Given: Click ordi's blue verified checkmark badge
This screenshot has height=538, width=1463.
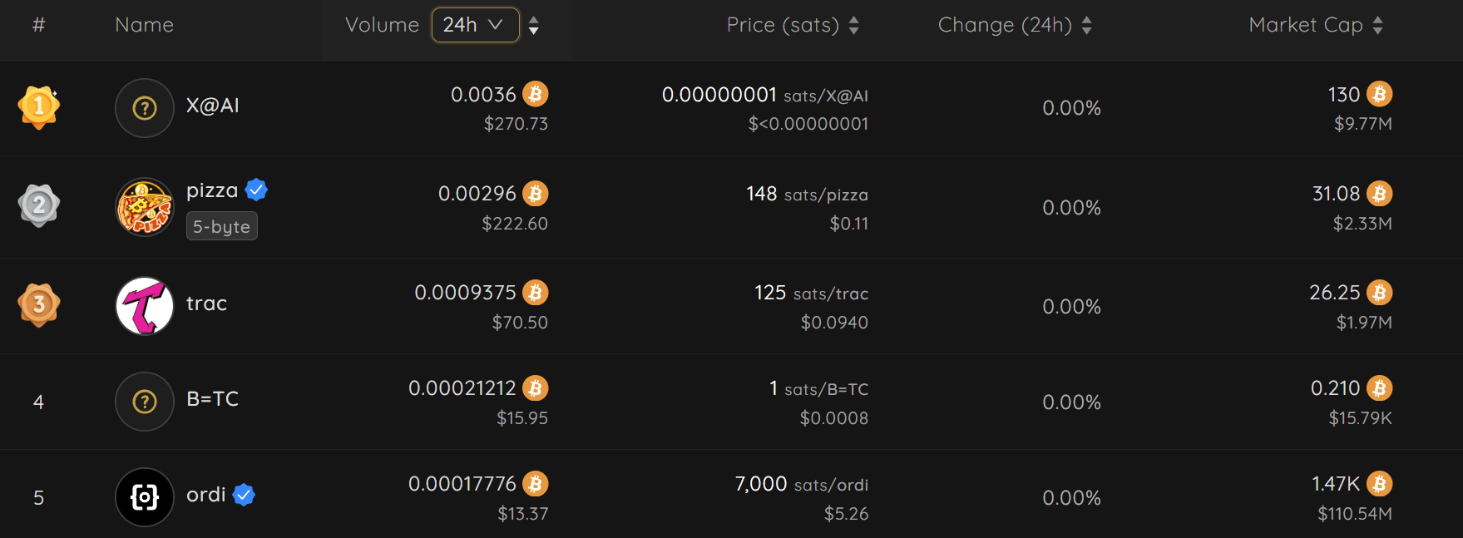Looking at the screenshot, I should coord(244,495).
